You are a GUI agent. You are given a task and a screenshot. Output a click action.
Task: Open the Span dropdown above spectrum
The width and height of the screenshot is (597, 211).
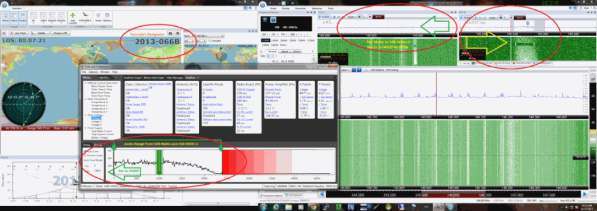(346, 70)
